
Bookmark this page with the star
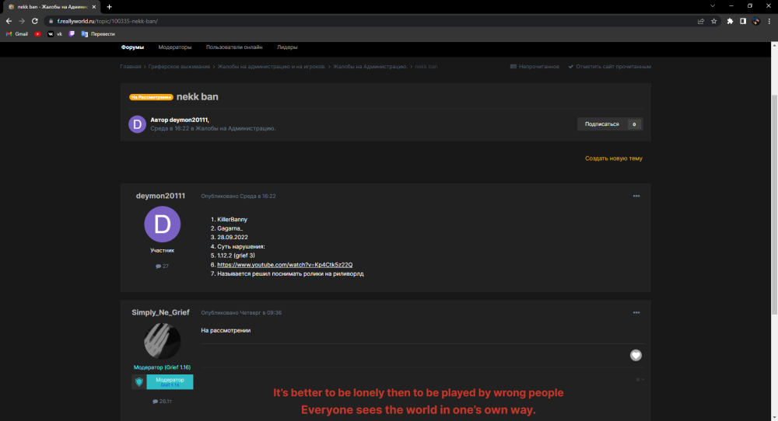pyautogui.click(x=714, y=21)
